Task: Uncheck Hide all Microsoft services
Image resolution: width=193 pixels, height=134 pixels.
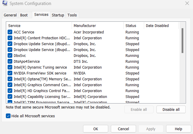Action: coord(8,116)
